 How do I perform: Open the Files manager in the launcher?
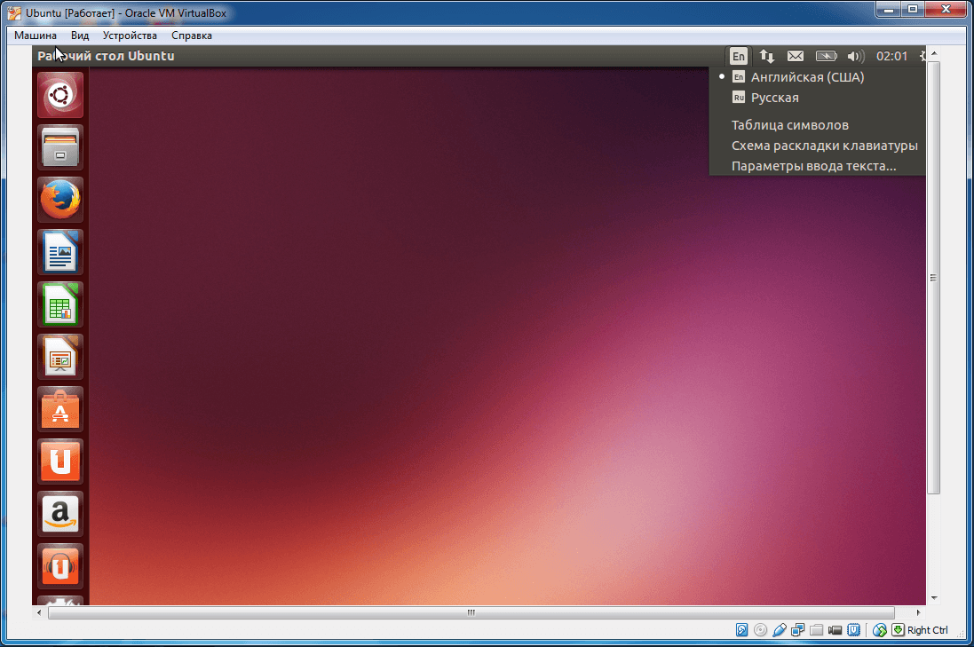click(x=60, y=147)
